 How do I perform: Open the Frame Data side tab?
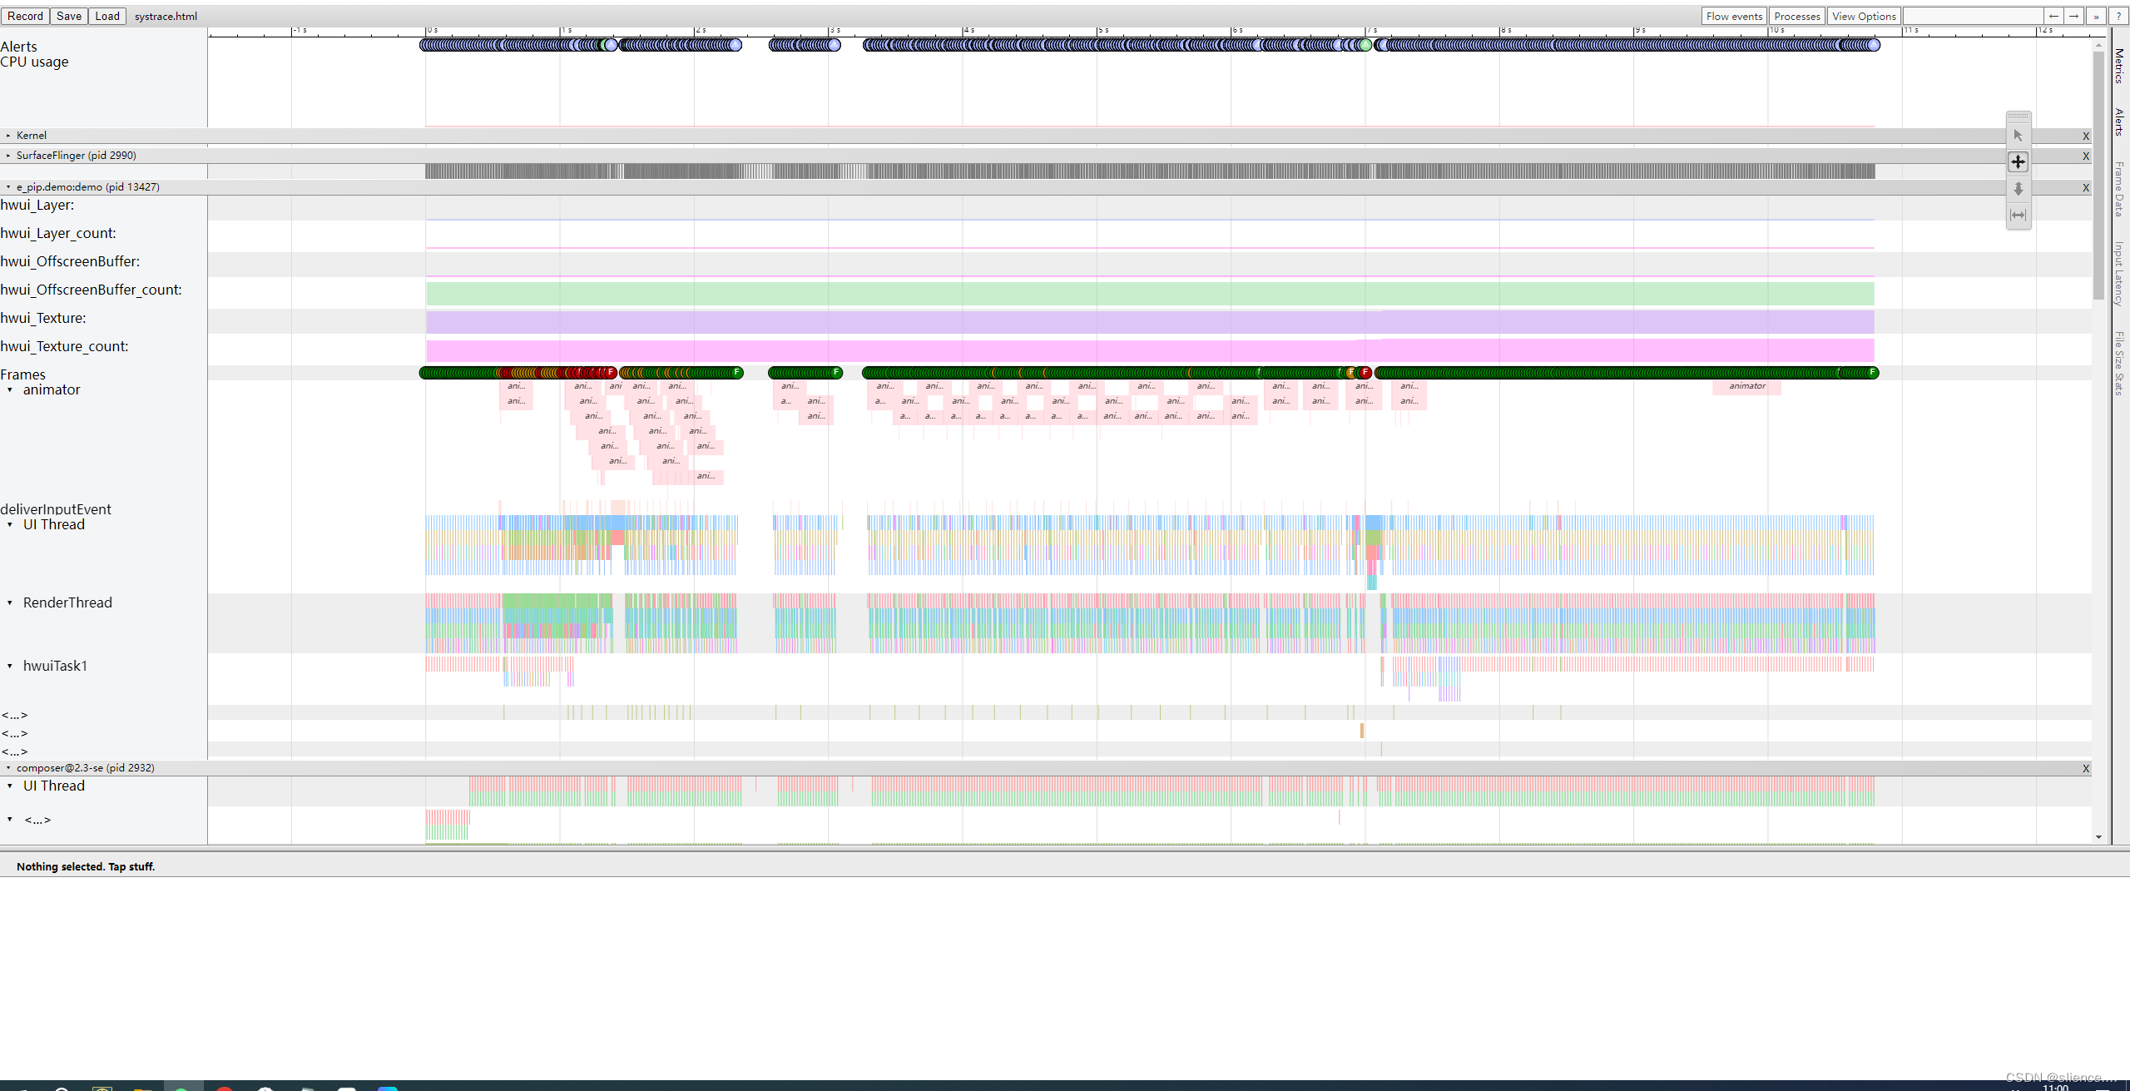pyautogui.click(x=2118, y=189)
